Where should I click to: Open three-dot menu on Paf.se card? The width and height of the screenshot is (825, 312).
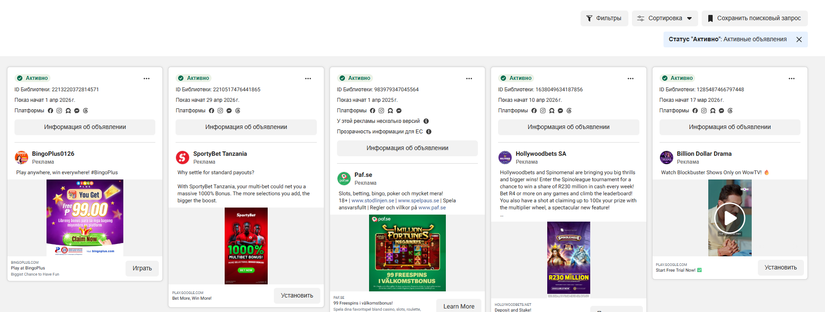point(469,79)
